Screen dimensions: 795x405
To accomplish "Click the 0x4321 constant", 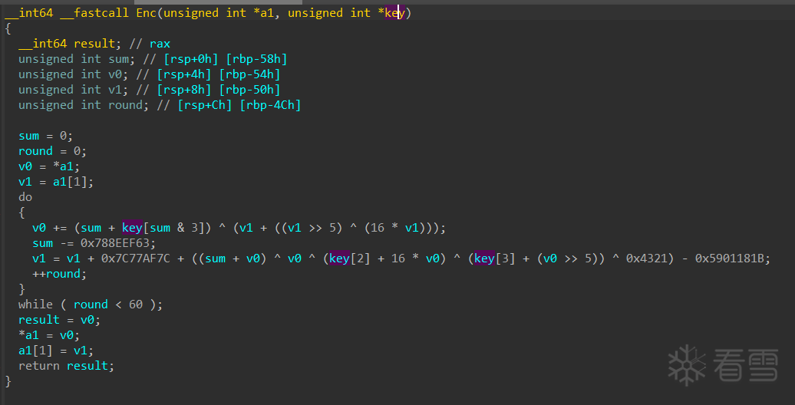I will coord(646,258).
